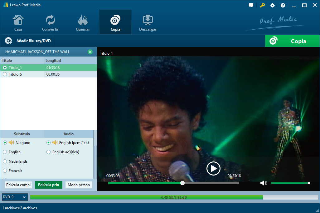Open the Casa home tab
Viewport: 320px width, 213px height.
[x=18, y=22]
